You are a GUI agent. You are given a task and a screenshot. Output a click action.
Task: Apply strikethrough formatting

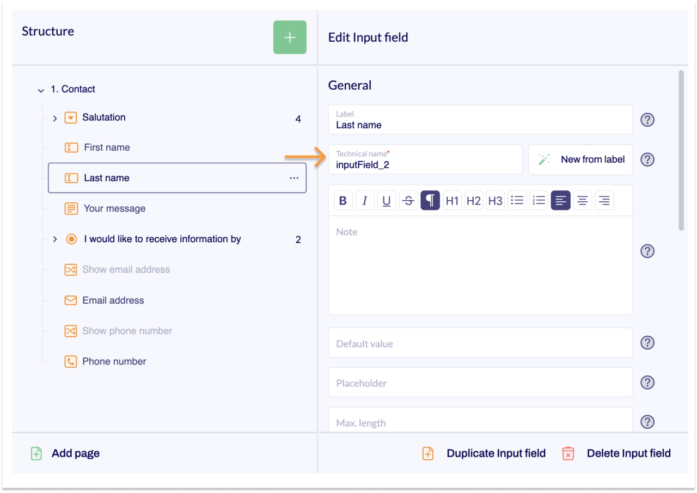(408, 200)
